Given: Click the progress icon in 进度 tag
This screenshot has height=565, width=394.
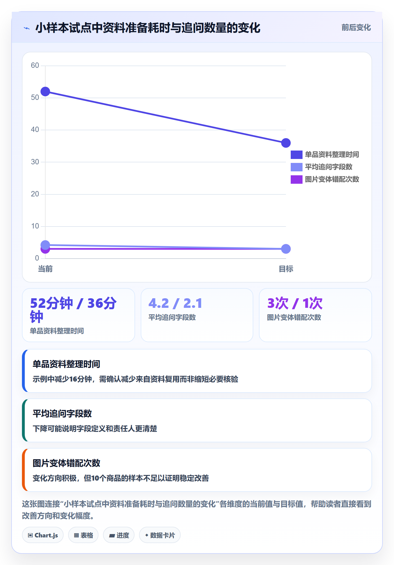Looking at the screenshot, I should click(112, 536).
